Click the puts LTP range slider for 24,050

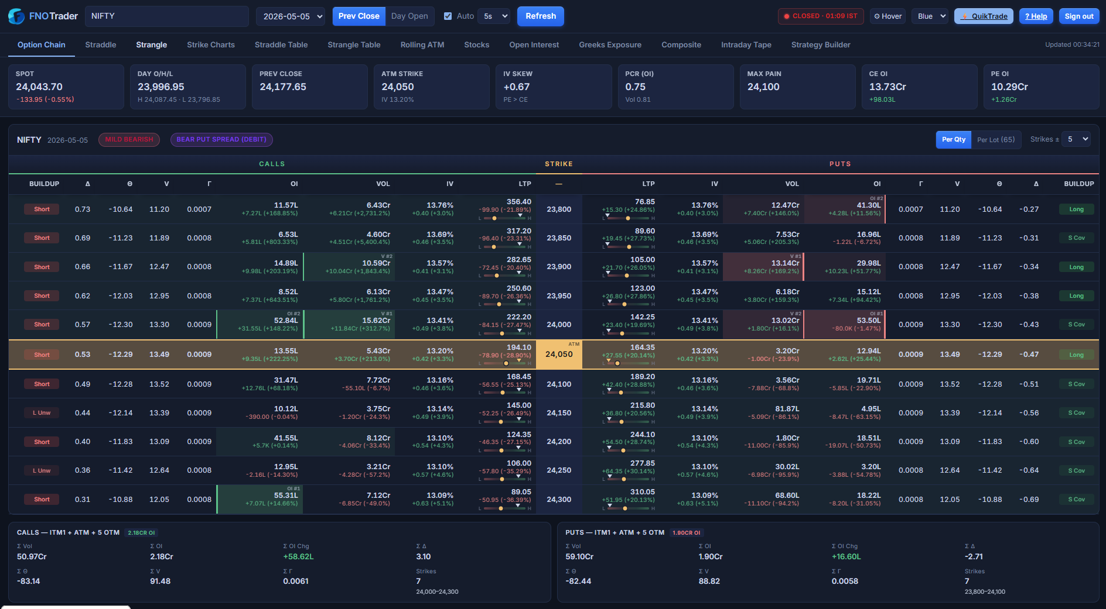point(628,363)
